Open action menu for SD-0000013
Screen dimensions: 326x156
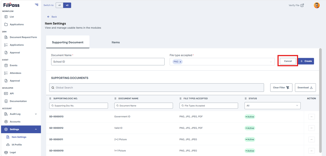tap(311, 117)
